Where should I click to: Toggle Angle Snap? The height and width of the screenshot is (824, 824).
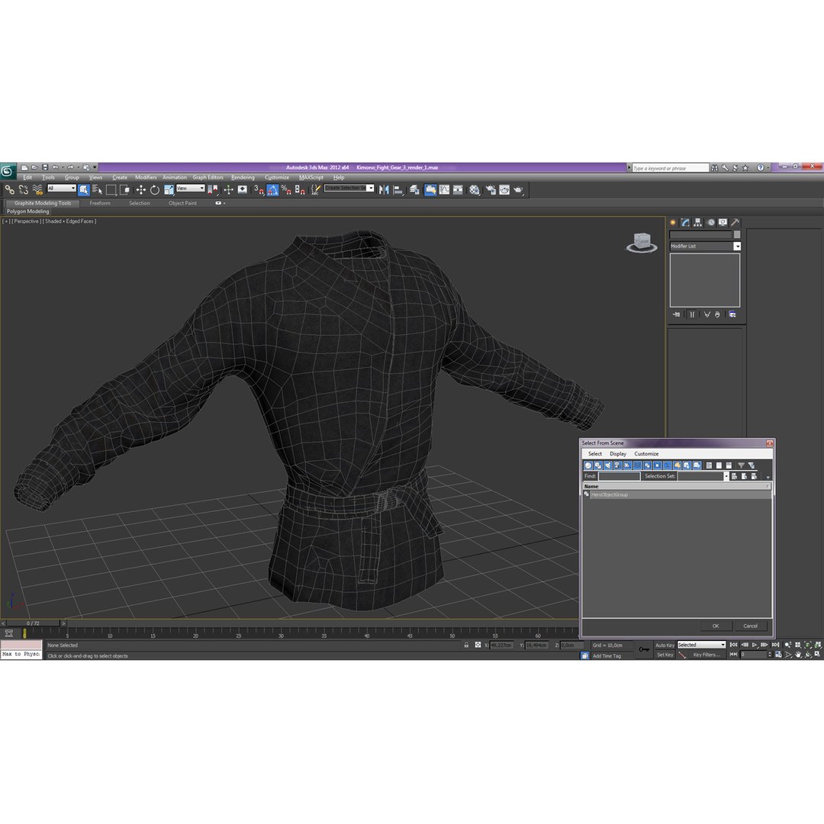coord(272,190)
